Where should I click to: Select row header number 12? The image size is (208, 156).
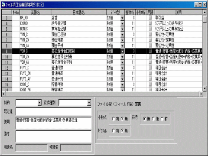pyautogui.click(x=6, y=68)
